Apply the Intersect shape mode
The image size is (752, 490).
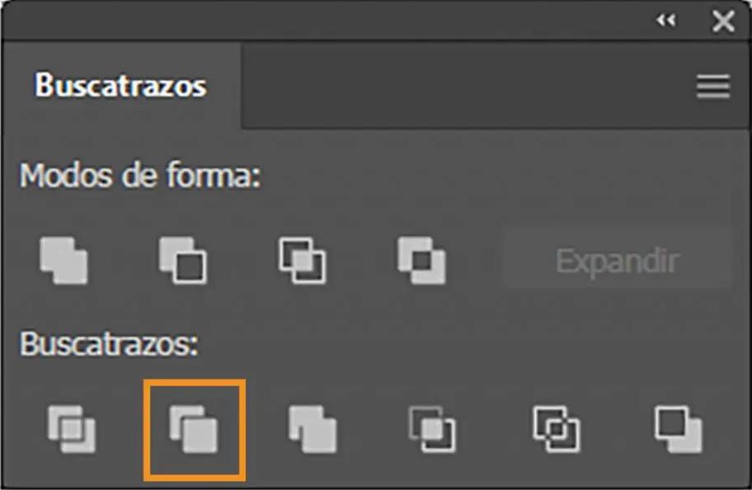[302, 261]
